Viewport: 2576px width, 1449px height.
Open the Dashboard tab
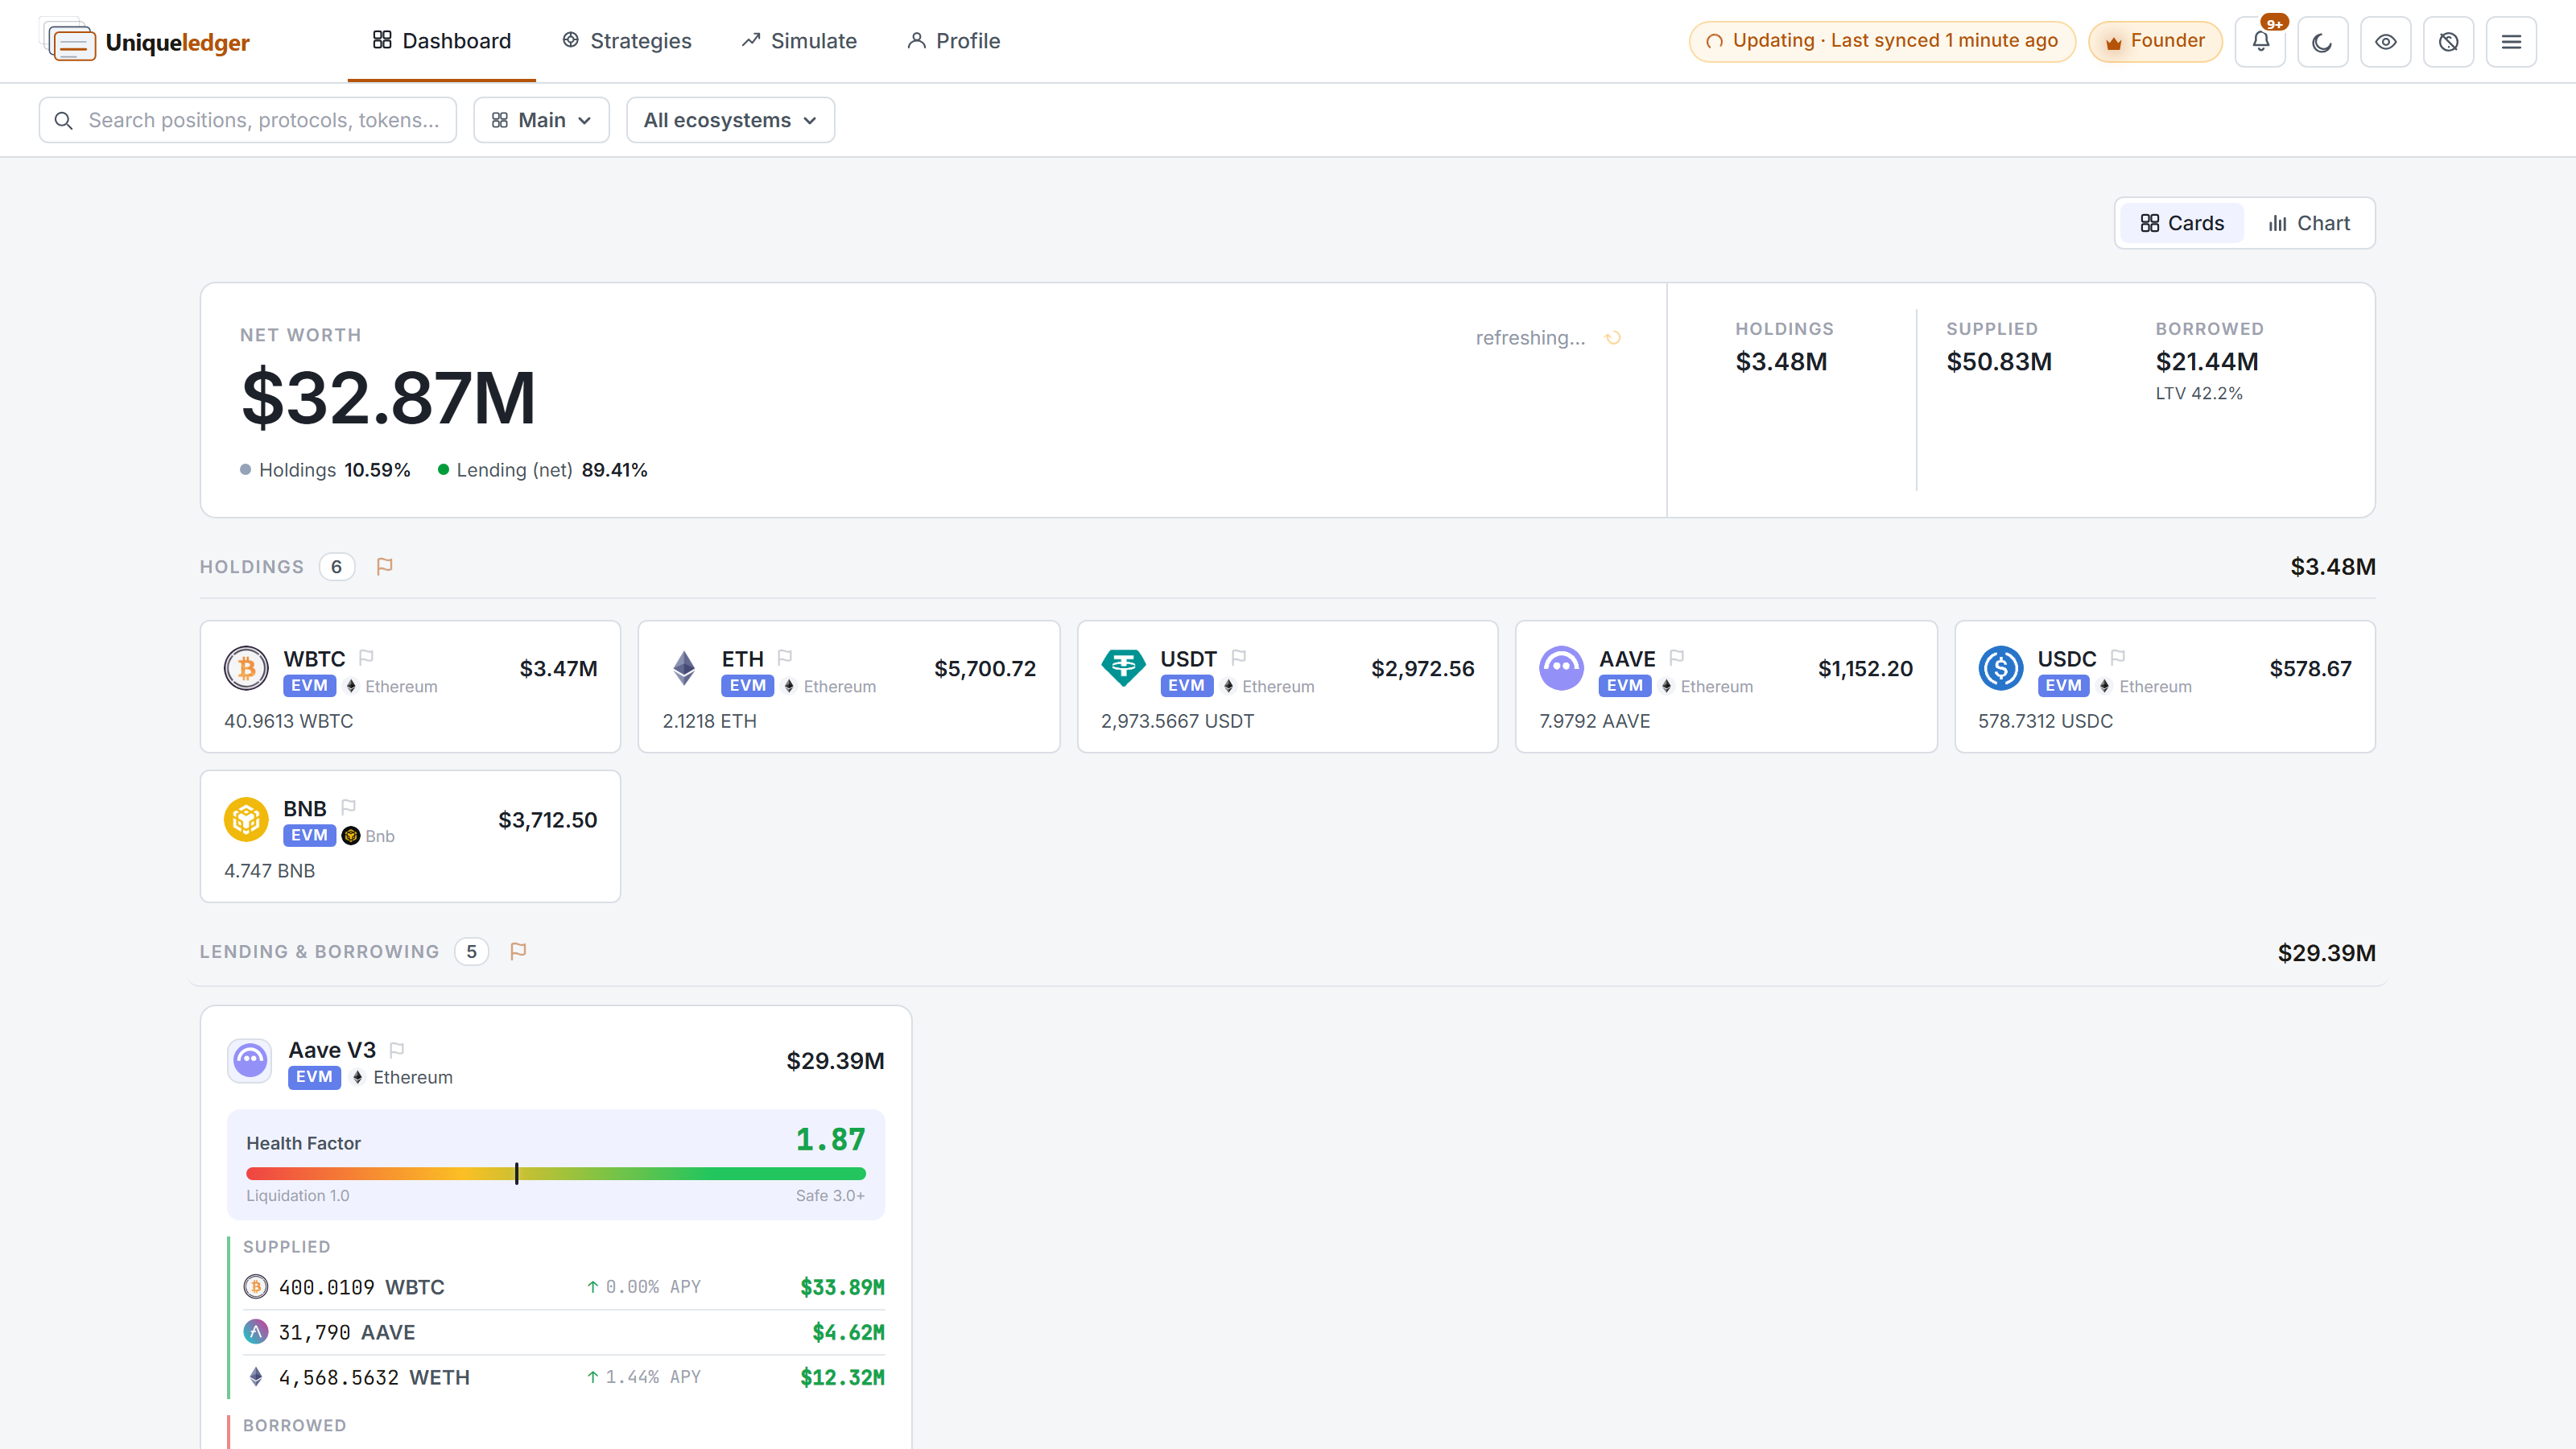pyautogui.click(x=441, y=41)
